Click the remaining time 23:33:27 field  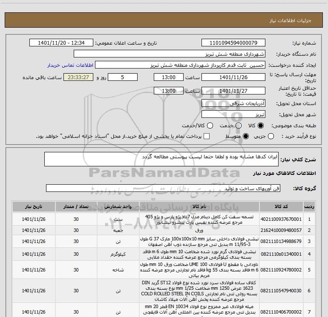(x=78, y=77)
